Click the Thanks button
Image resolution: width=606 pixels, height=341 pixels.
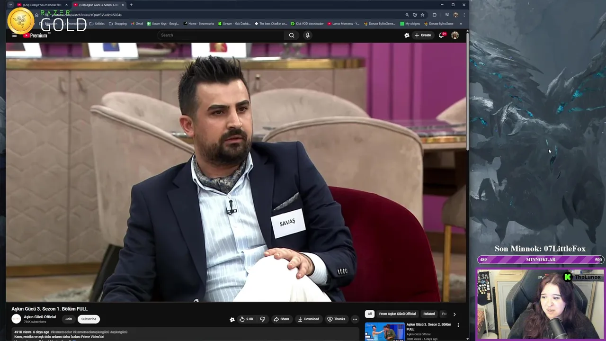(x=336, y=319)
